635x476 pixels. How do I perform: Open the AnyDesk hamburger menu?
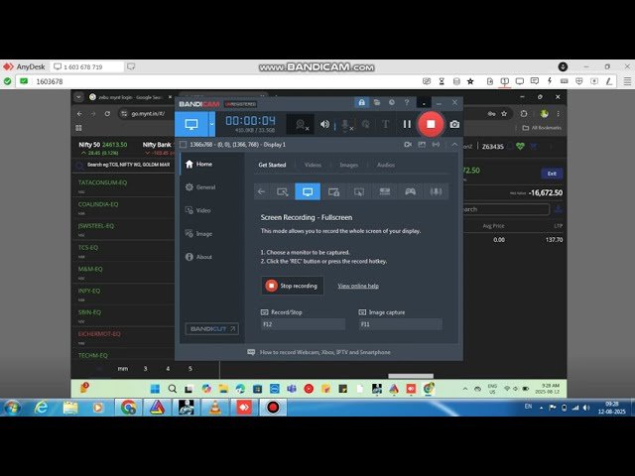click(x=627, y=81)
